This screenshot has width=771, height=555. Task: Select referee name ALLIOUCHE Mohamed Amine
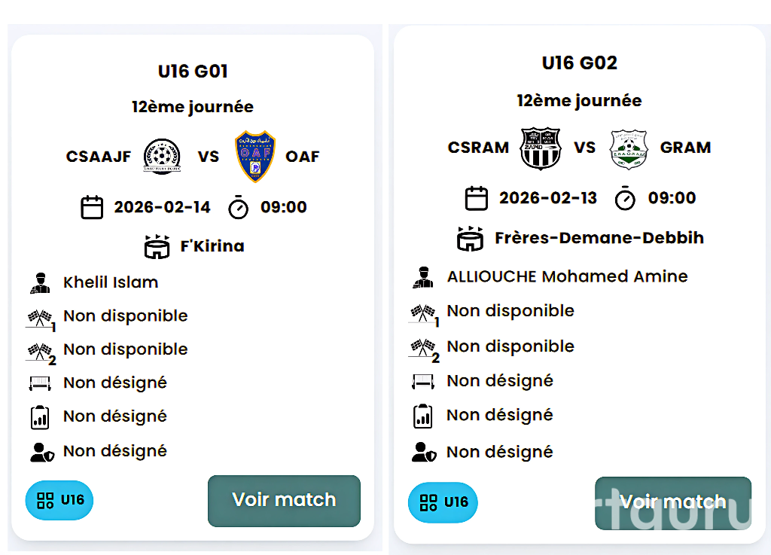point(567,276)
